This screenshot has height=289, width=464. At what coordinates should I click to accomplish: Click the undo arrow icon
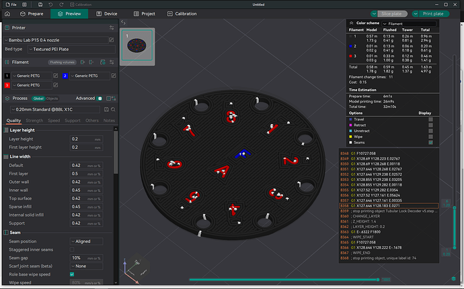(x=50, y=5)
